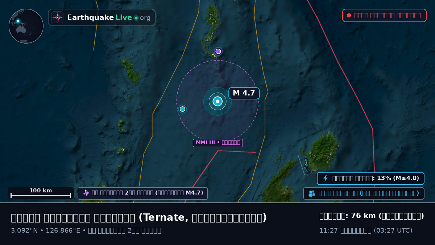
Task: Click the people icon in the bottom-right badge
Action: tap(312, 193)
